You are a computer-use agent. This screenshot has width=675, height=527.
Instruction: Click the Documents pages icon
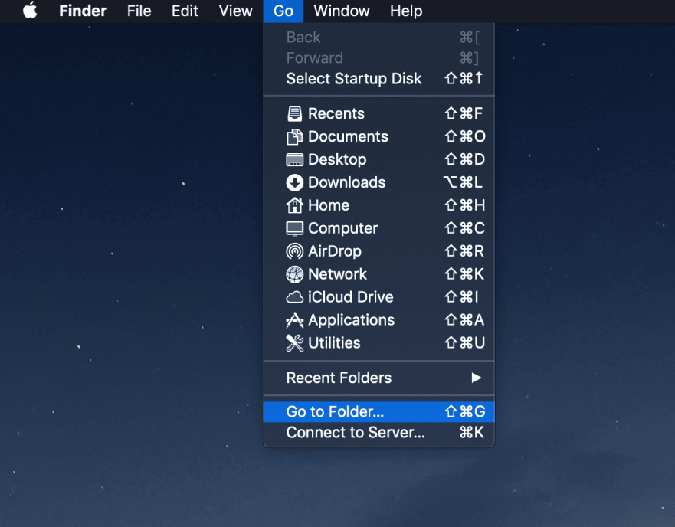[294, 136]
